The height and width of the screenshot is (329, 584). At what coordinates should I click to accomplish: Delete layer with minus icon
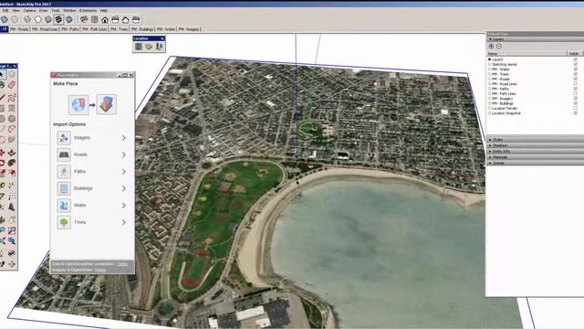(x=499, y=47)
